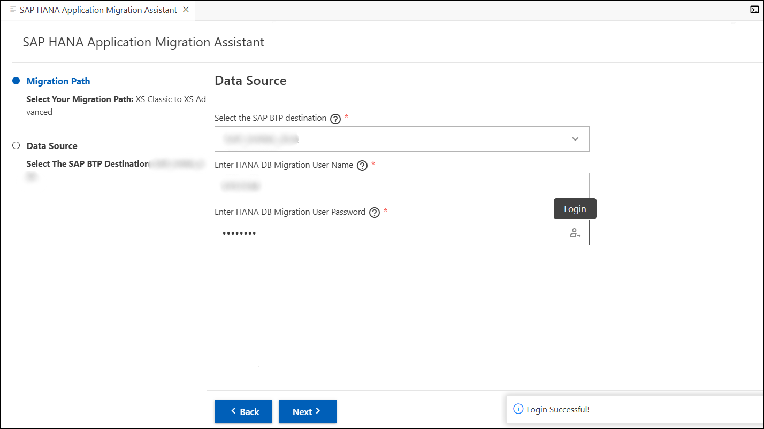Click the 'Select Your Migration Path' summary text
764x429 pixels.
(116, 106)
